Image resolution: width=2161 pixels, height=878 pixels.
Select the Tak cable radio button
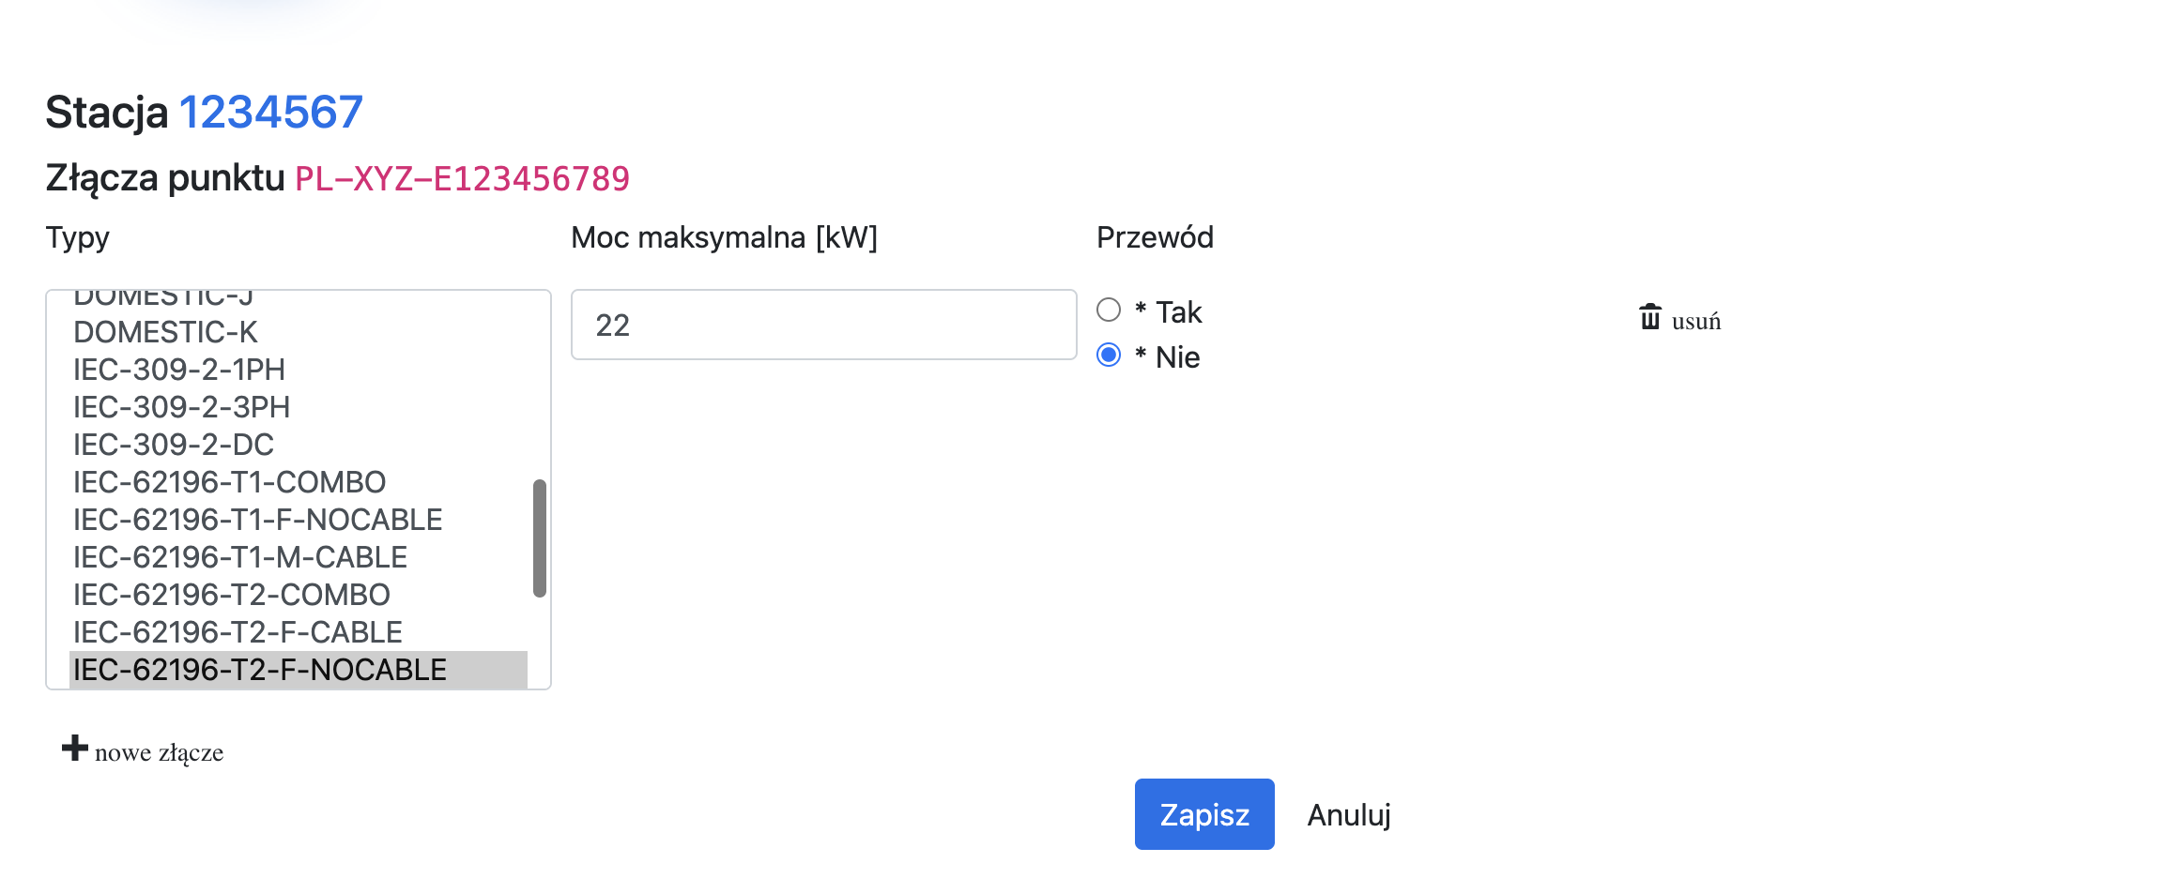pos(1109,310)
